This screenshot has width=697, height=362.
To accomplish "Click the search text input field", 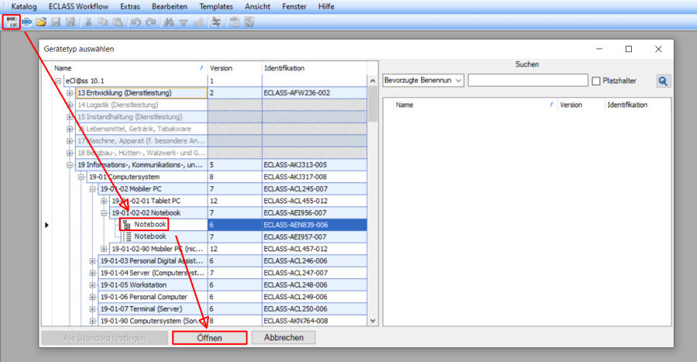I will [526, 81].
